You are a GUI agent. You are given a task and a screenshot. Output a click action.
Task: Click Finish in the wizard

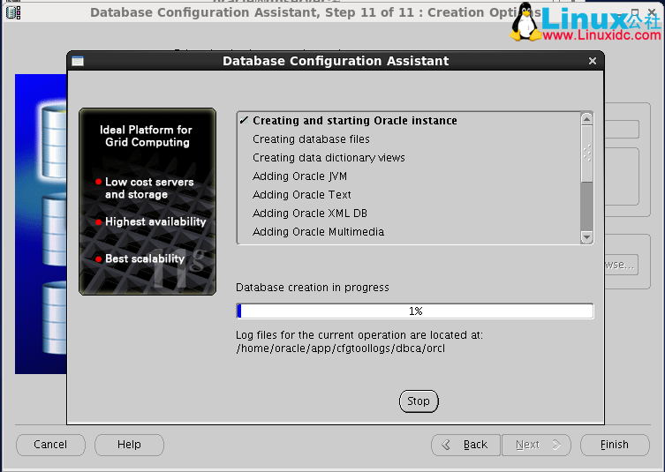pos(615,445)
